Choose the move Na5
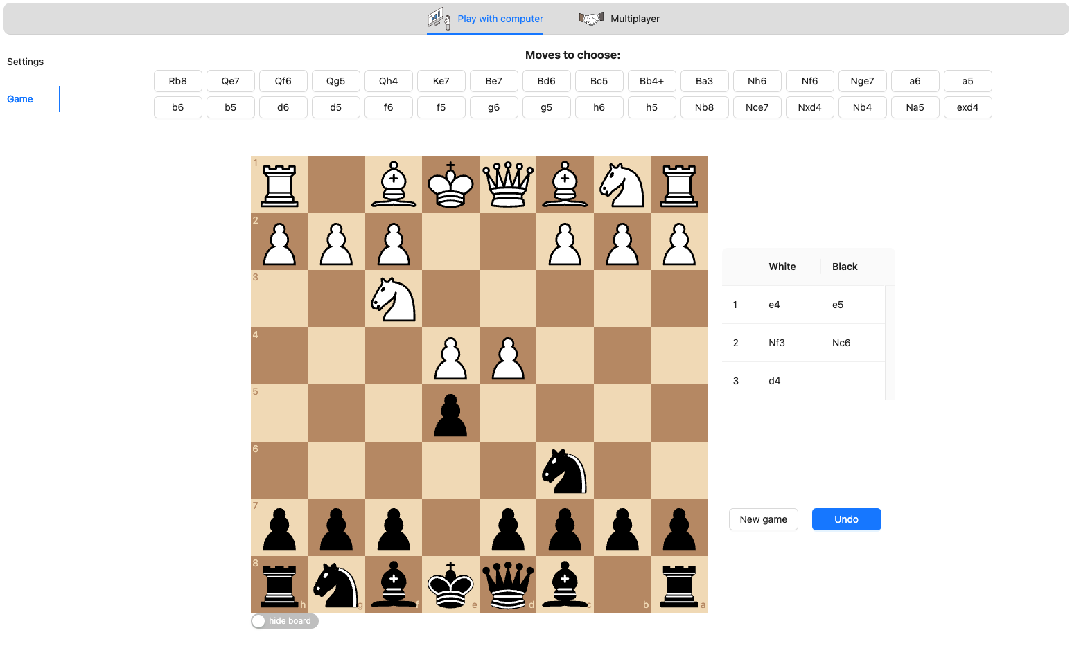Image resolution: width=1072 pixels, height=655 pixels. tap(915, 107)
